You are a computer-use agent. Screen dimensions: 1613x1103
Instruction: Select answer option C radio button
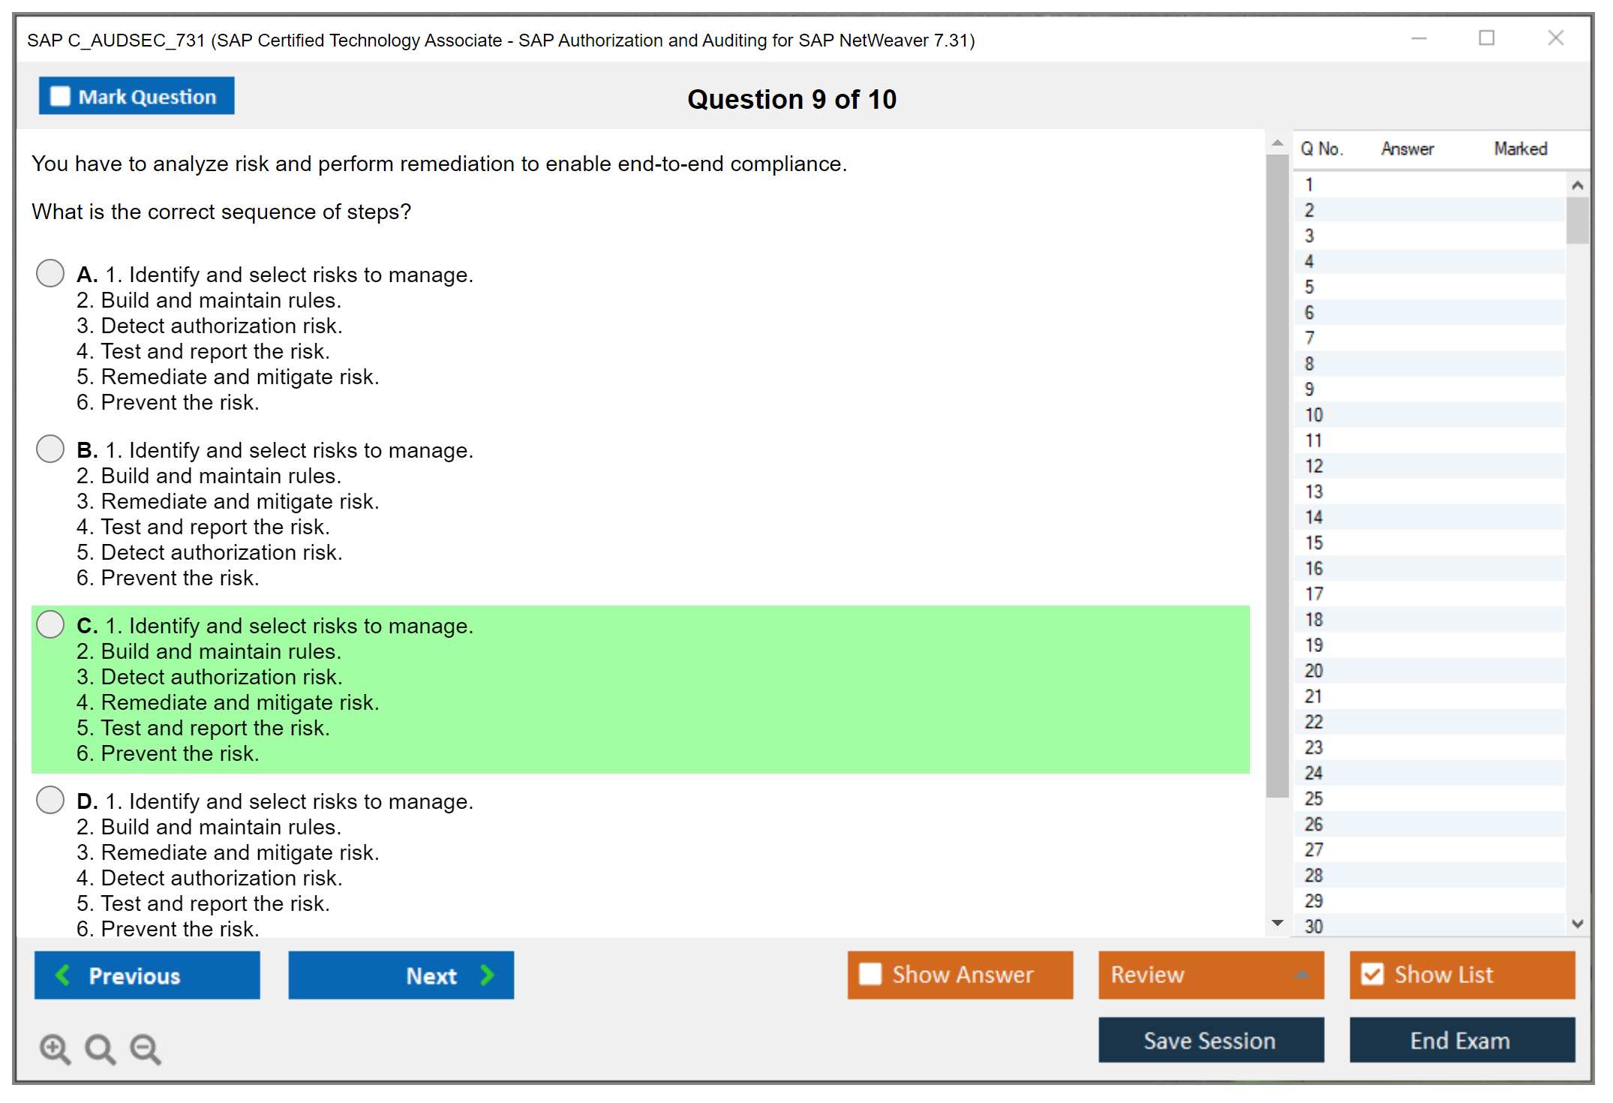(50, 624)
